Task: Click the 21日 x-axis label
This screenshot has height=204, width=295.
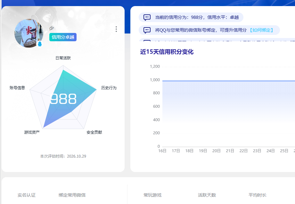Action: [x=230, y=151]
